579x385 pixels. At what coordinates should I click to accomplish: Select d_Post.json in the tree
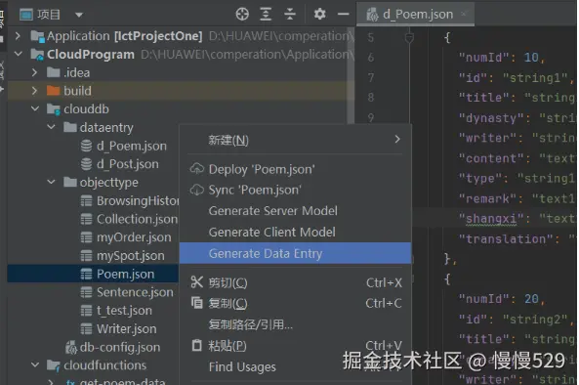[x=128, y=164]
